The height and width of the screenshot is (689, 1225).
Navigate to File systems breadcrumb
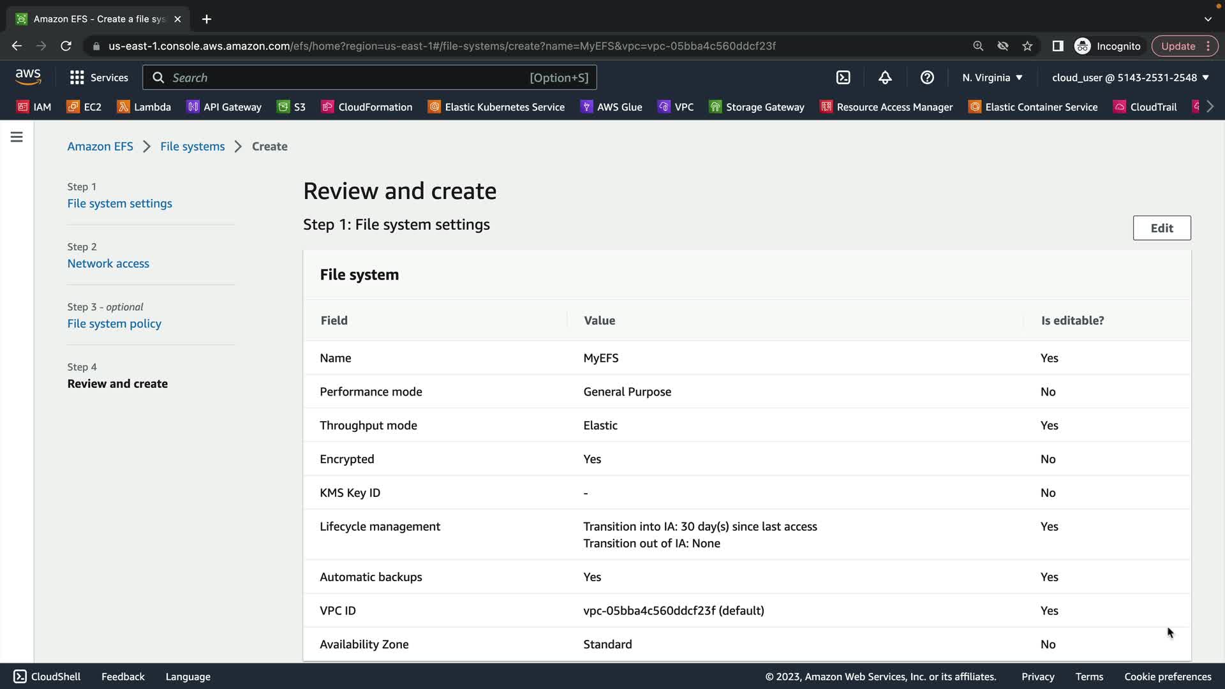pyautogui.click(x=192, y=146)
